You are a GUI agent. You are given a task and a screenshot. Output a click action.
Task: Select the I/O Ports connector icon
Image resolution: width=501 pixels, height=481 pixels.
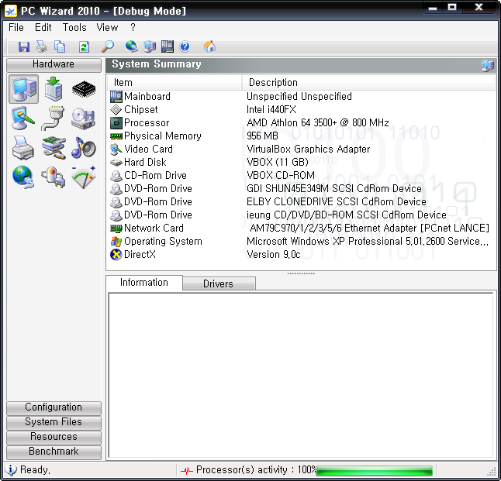(53, 118)
